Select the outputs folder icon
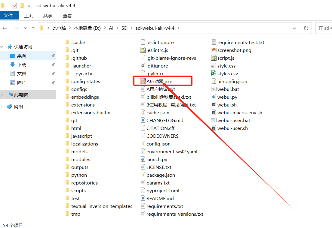The image size is (332, 228). click(x=67, y=167)
